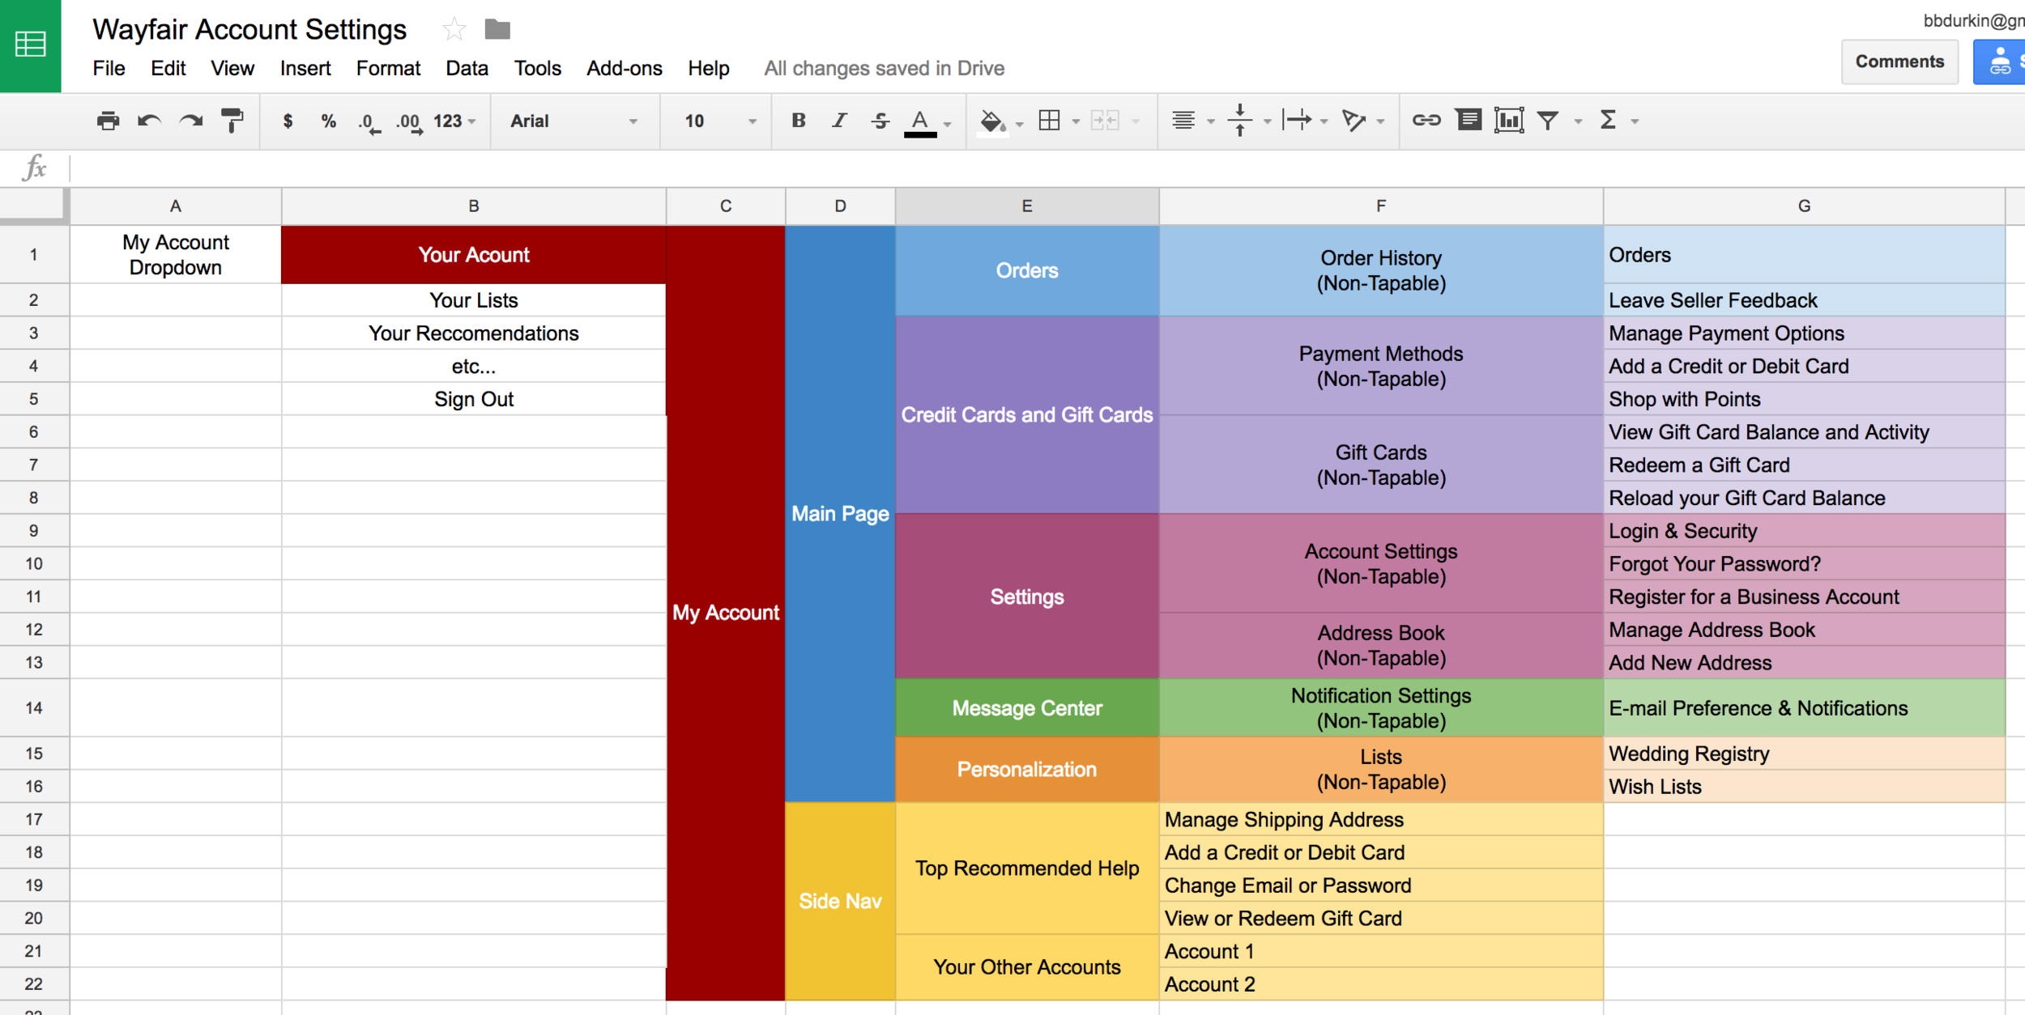Open the Data menu
The image size is (2025, 1015).
tap(467, 68)
